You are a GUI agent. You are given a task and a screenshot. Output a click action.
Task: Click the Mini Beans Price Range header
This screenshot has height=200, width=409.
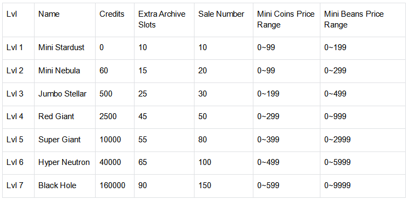pos(354,19)
